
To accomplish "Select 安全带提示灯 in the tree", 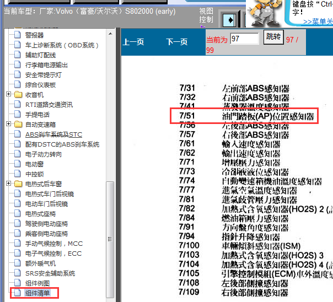I will [44, 75].
